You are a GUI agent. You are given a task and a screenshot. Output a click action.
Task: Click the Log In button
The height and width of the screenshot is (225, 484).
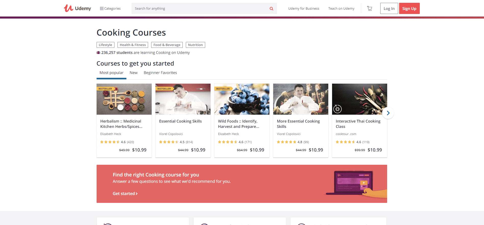point(389,8)
